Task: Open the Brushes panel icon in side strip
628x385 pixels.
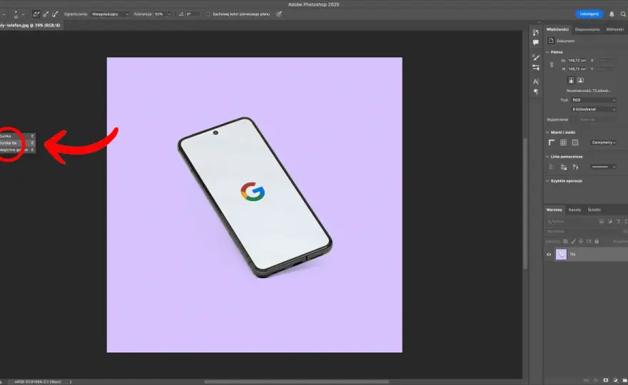Action: (x=535, y=58)
